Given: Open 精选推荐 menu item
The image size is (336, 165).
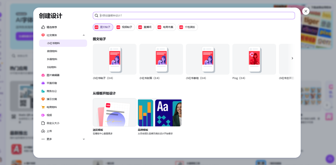Looking at the screenshot, I should [x=63, y=27].
